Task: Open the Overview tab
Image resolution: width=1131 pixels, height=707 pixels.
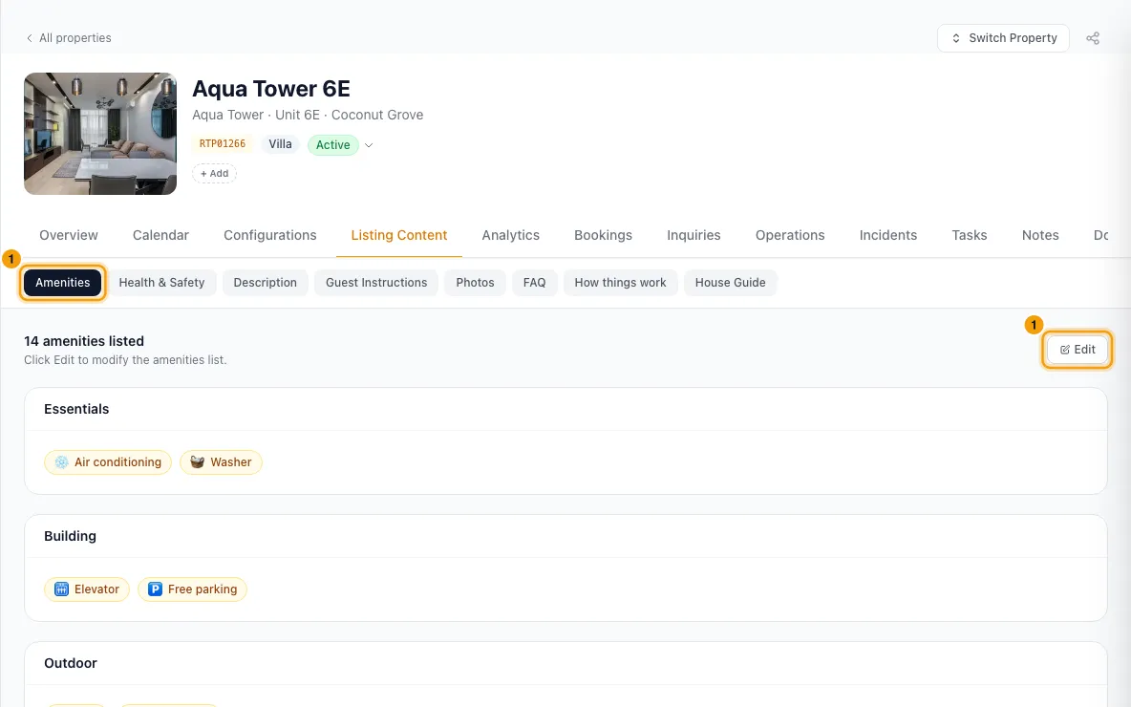Action: click(69, 235)
